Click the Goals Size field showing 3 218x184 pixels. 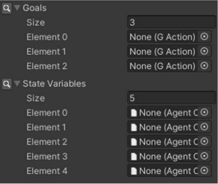point(171,22)
